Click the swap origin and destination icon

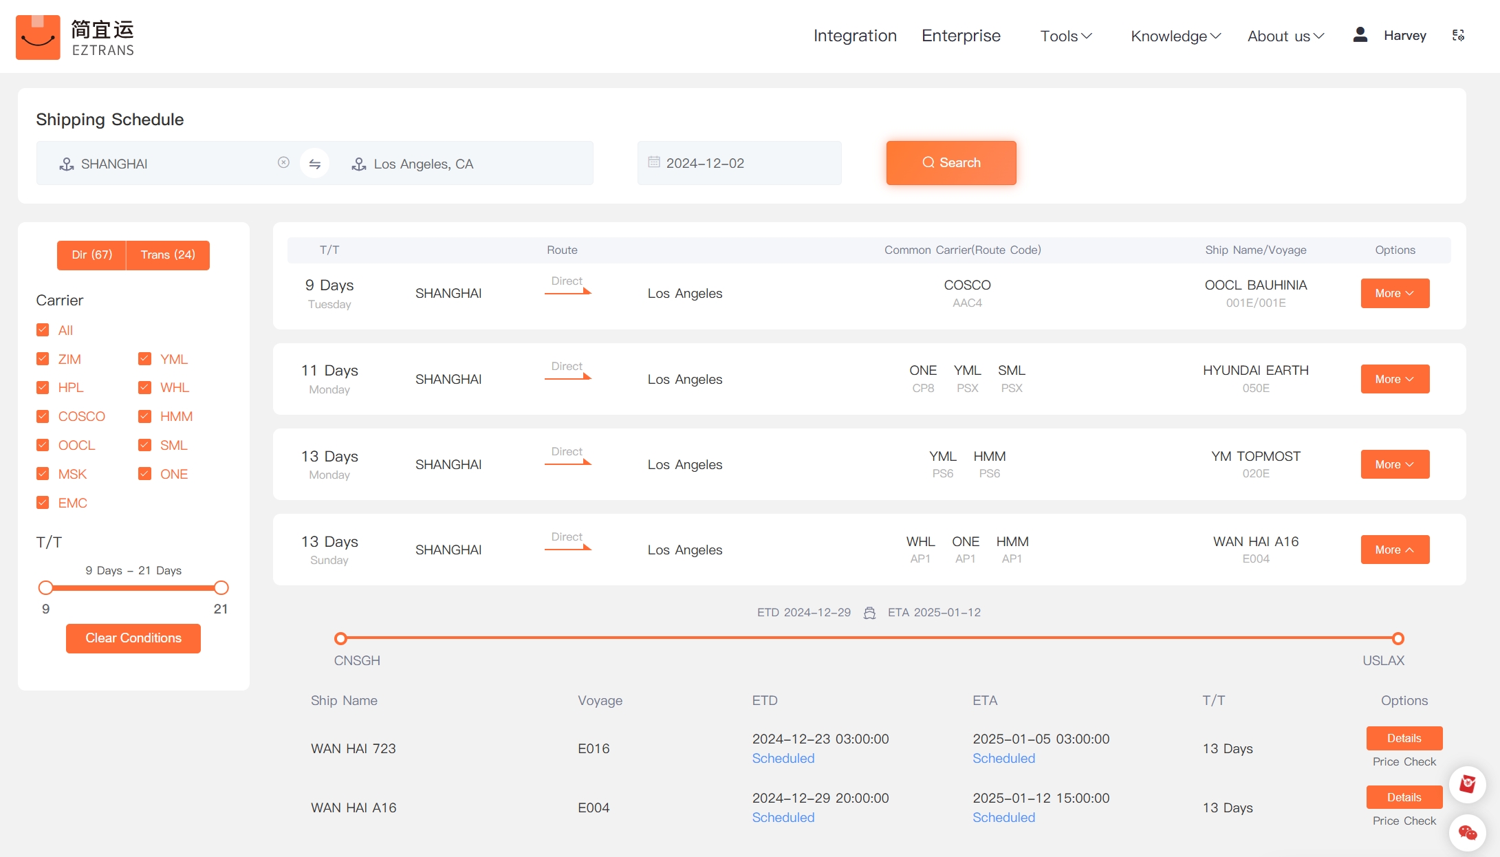314,164
